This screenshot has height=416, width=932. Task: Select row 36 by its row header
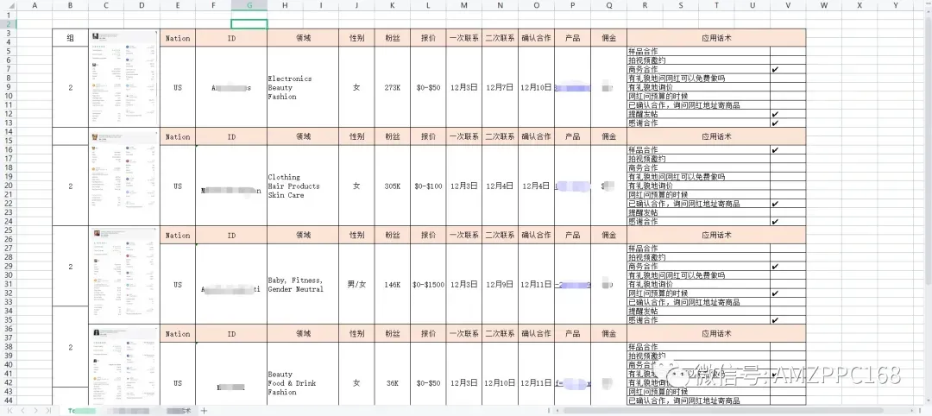(x=9, y=329)
